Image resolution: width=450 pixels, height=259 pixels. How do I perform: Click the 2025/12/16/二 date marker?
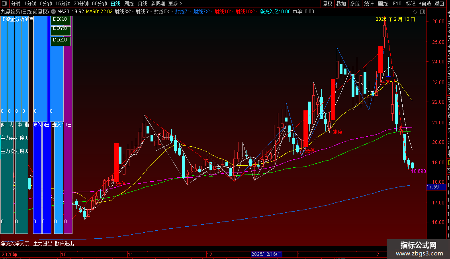pos(266,254)
